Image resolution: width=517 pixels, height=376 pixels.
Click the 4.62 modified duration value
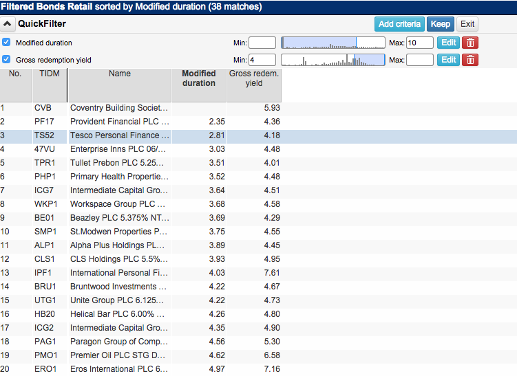click(217, 355)
